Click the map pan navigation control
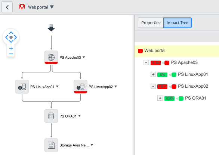The image size is (219, 155). [x=11, y=37]
